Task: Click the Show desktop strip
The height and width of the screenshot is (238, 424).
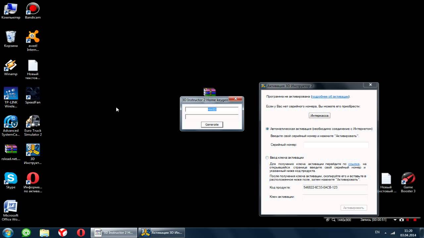Action: (x=422, y=233)
